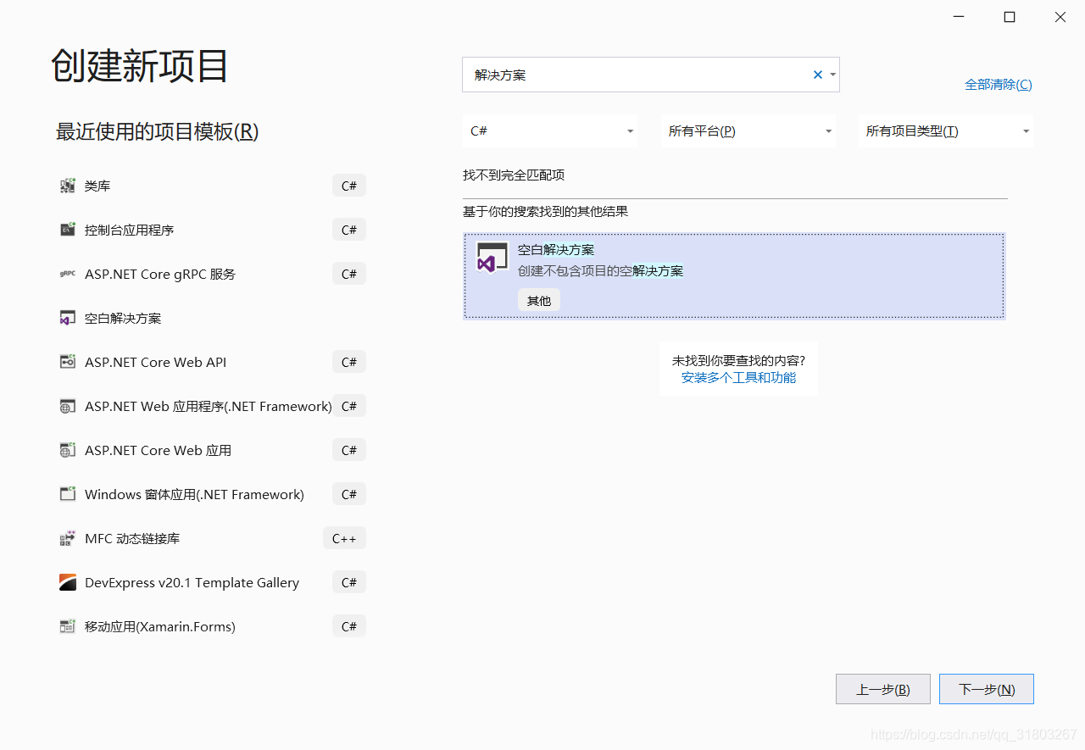Click the Visual Studio icon in search result
This screenshot has width=1085, height=750.
point(492,258)
